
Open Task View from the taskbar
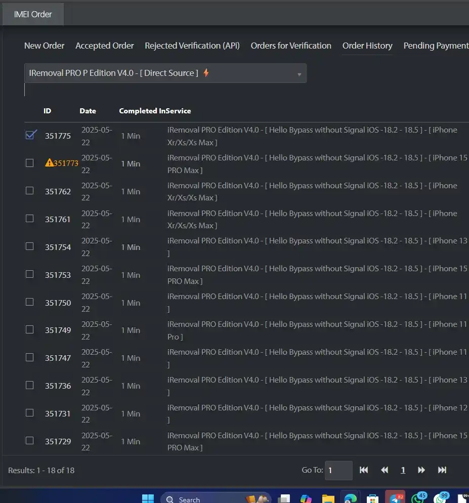pyautogui.click(x=284, y=498)
